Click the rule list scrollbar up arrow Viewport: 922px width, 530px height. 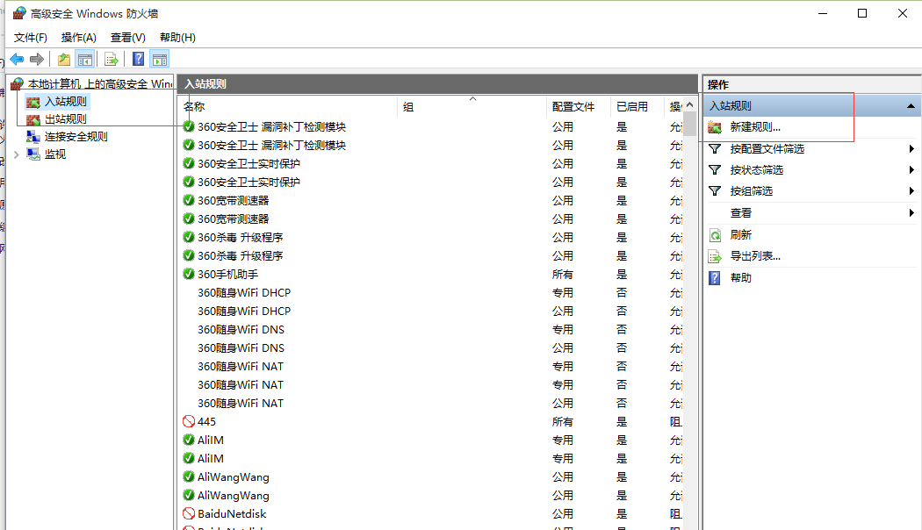pyautogui.click(x=689, y=104)
